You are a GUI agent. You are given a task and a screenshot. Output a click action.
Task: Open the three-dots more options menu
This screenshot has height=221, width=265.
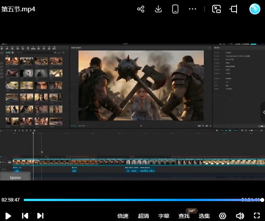coord(193,9)
